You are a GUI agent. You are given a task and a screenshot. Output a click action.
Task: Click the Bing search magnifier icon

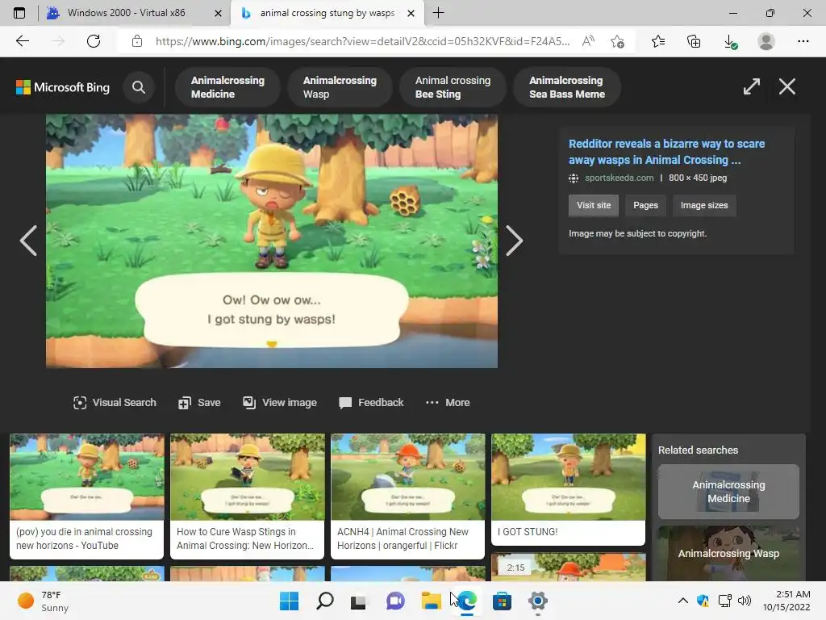point(139,87)
